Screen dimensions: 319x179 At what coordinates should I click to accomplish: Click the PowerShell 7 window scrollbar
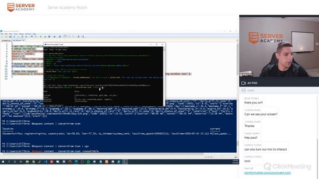coord(164,76)
